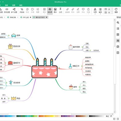Click fit-to-page icon in status bar
Screen dimensions: 121x121
(114, 119)
